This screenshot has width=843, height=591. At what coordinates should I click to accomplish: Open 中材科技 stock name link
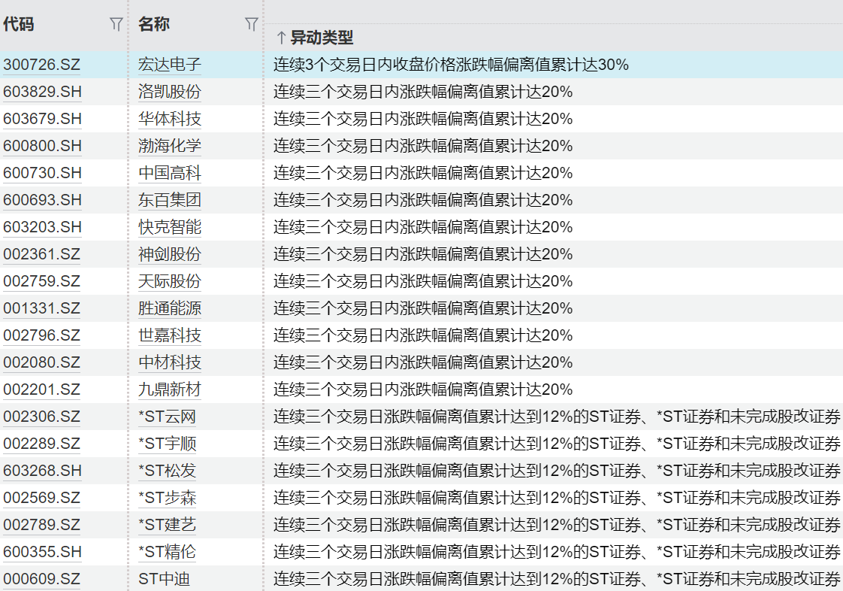170,363
